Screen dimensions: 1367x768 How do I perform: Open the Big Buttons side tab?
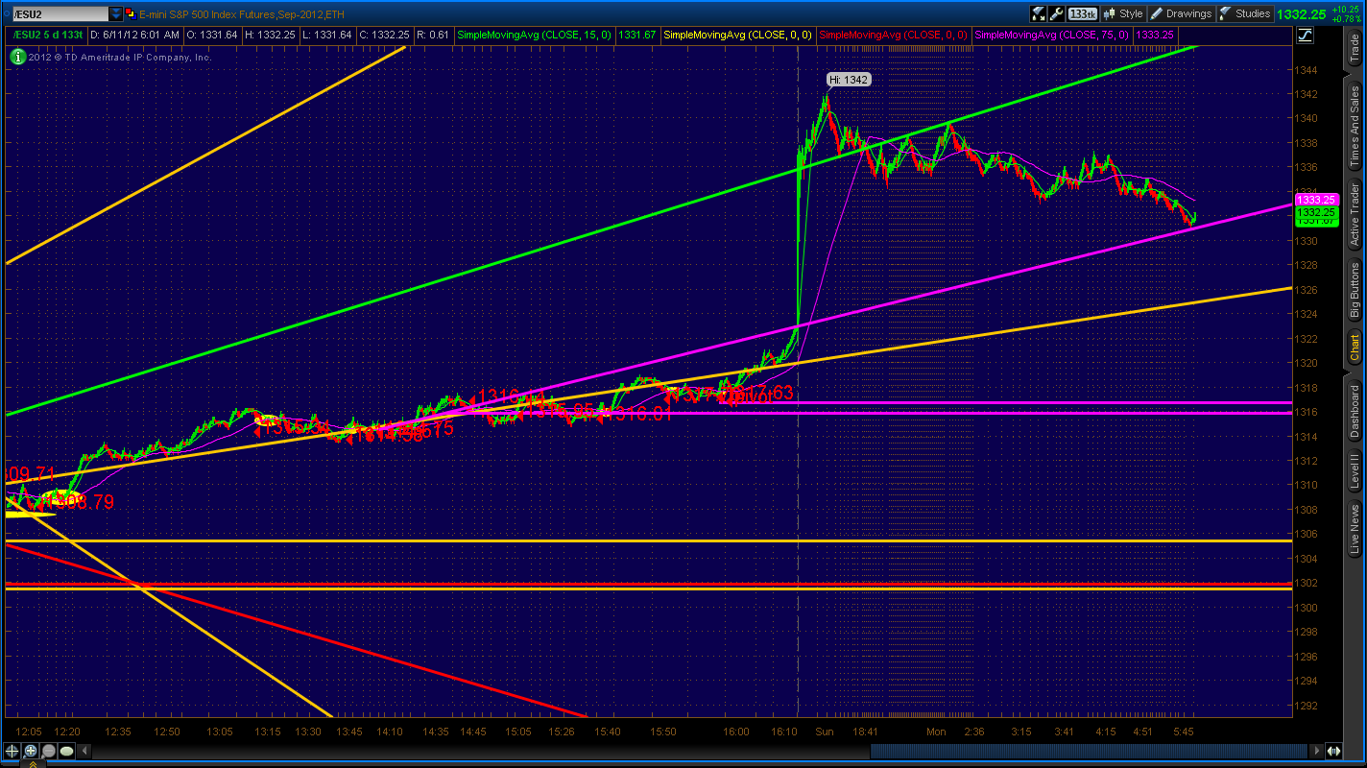1355,291
